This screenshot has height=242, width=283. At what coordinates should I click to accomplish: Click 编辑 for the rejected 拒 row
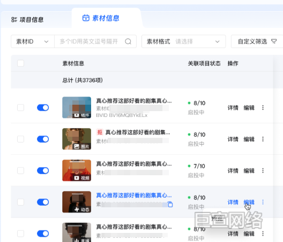249,139
